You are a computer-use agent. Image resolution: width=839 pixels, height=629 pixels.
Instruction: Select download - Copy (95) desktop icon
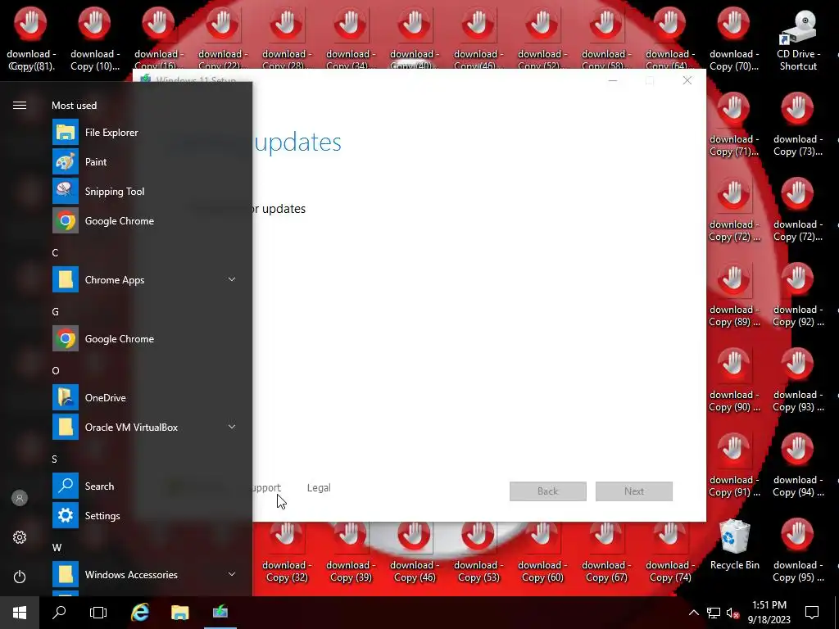798,550
